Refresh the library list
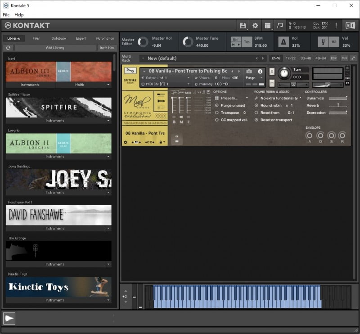The image size is (360, 334). 8,48
